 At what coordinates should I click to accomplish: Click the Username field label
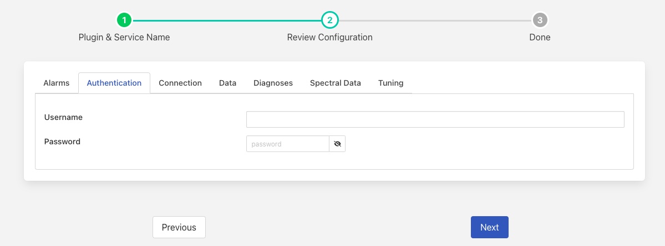point(63,117)
